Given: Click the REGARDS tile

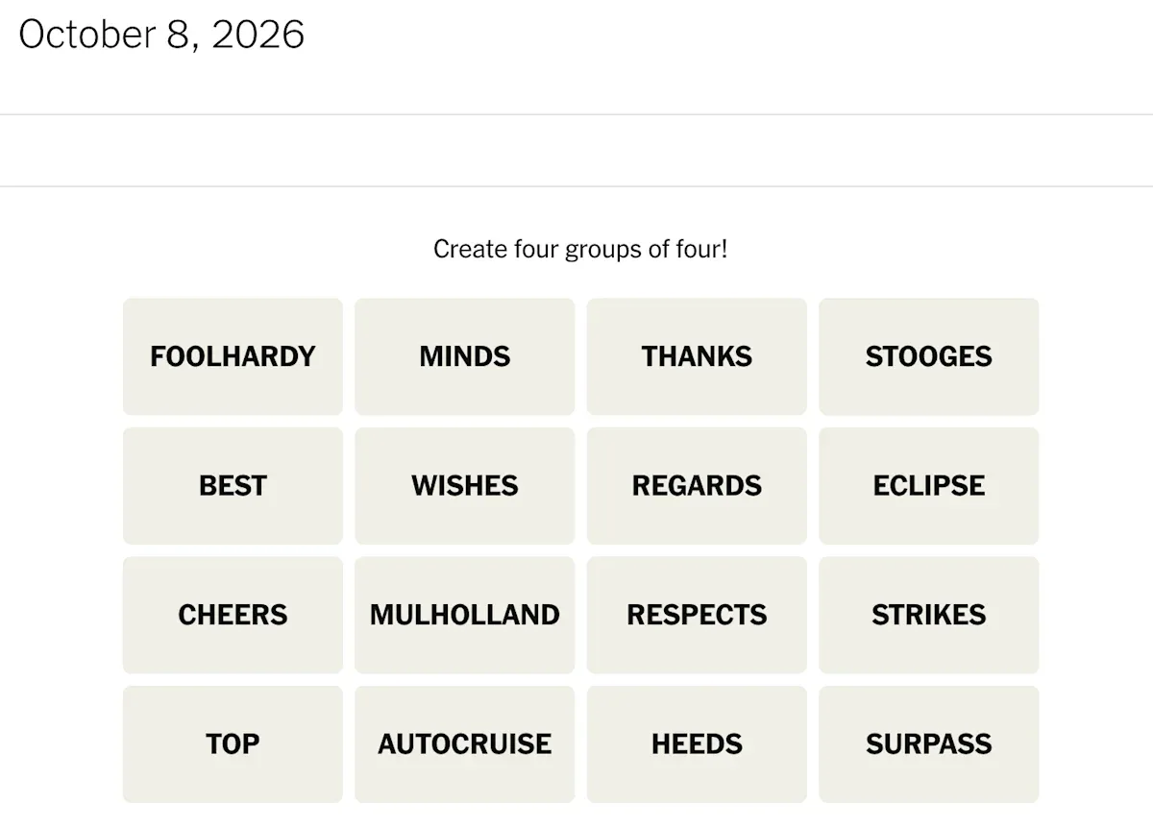Looking at the screenshot, I should pyautogui.click(x=697, y=486).
